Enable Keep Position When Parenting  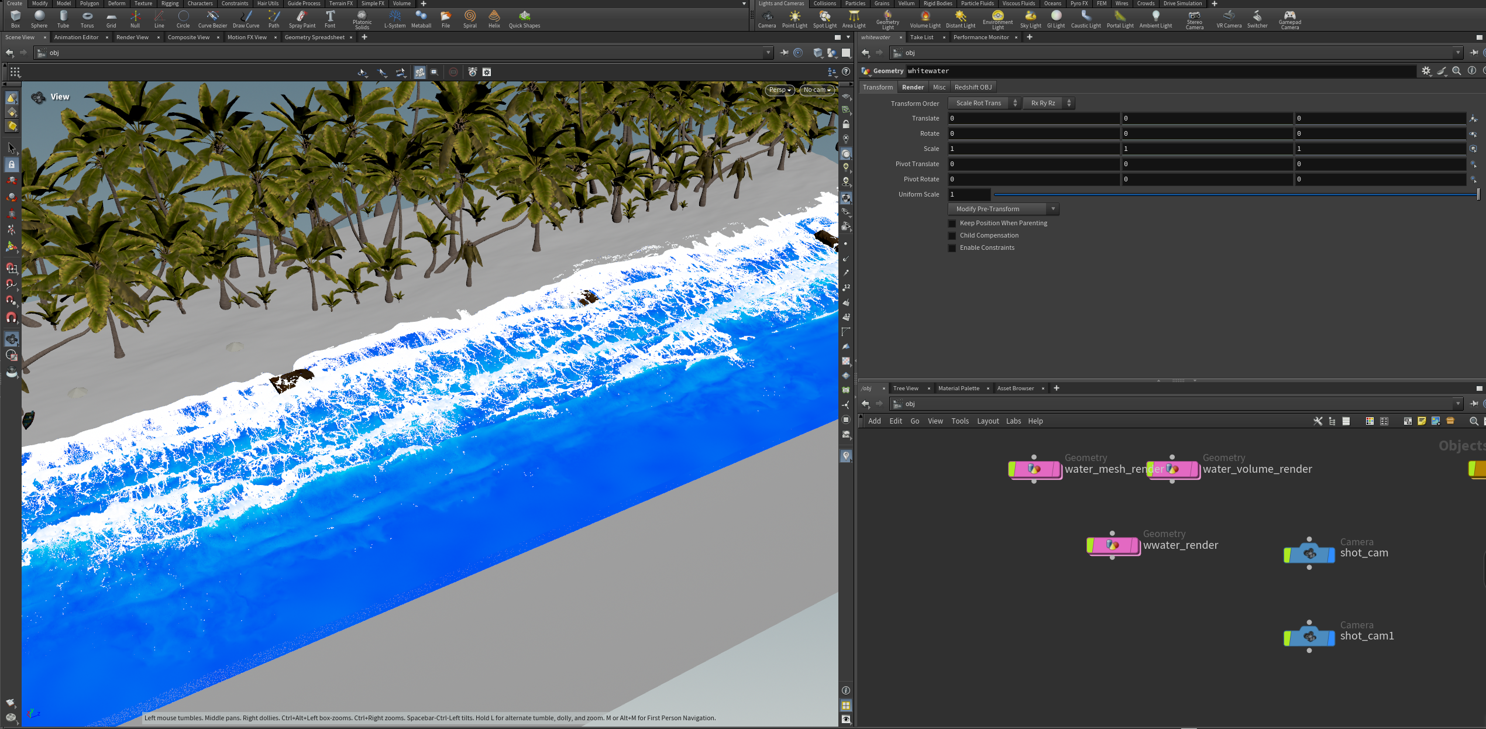[952, 223]
